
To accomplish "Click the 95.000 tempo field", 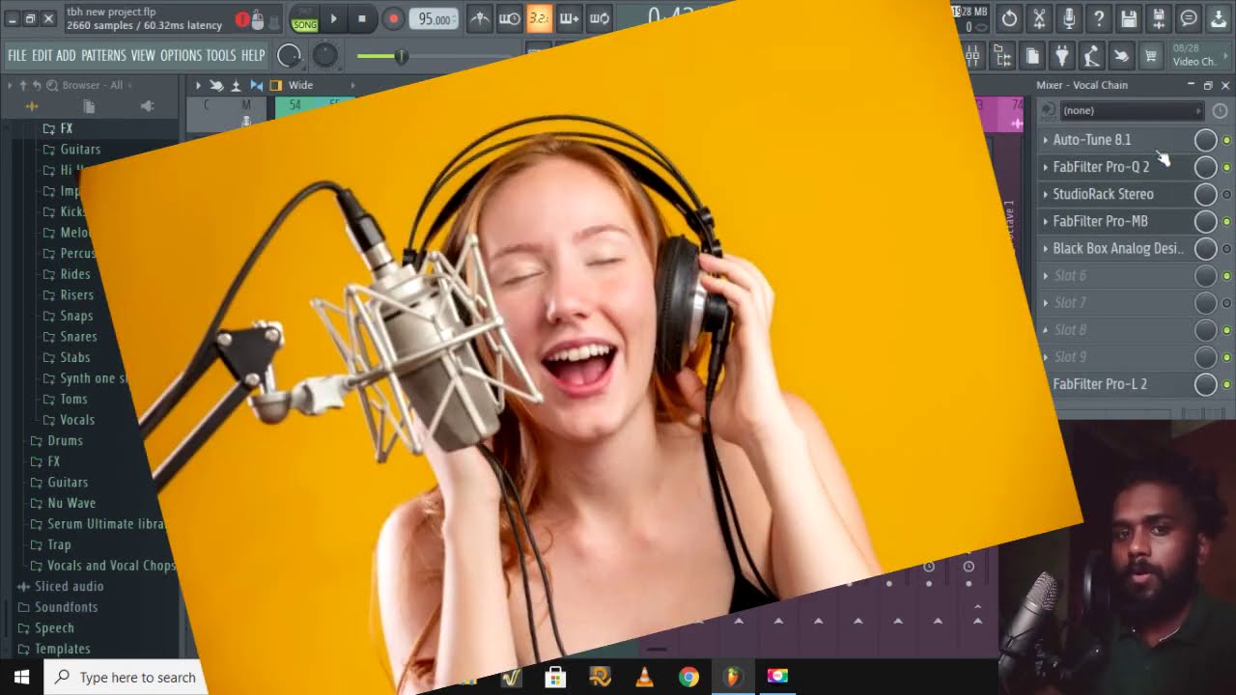I will [x=434, y=19].
